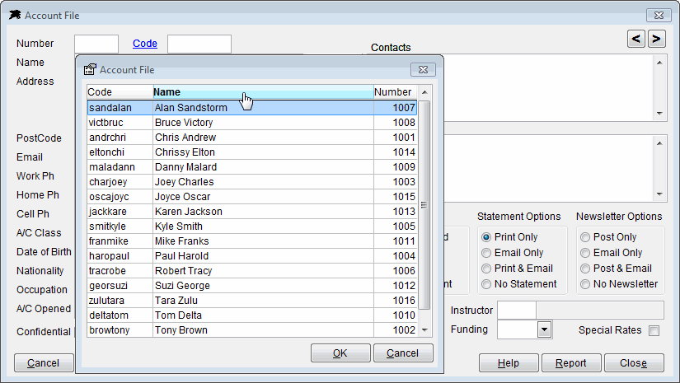Click the Code hyperlink label
The height and width of the screenshot is (383, 680).
coord(144,44)
